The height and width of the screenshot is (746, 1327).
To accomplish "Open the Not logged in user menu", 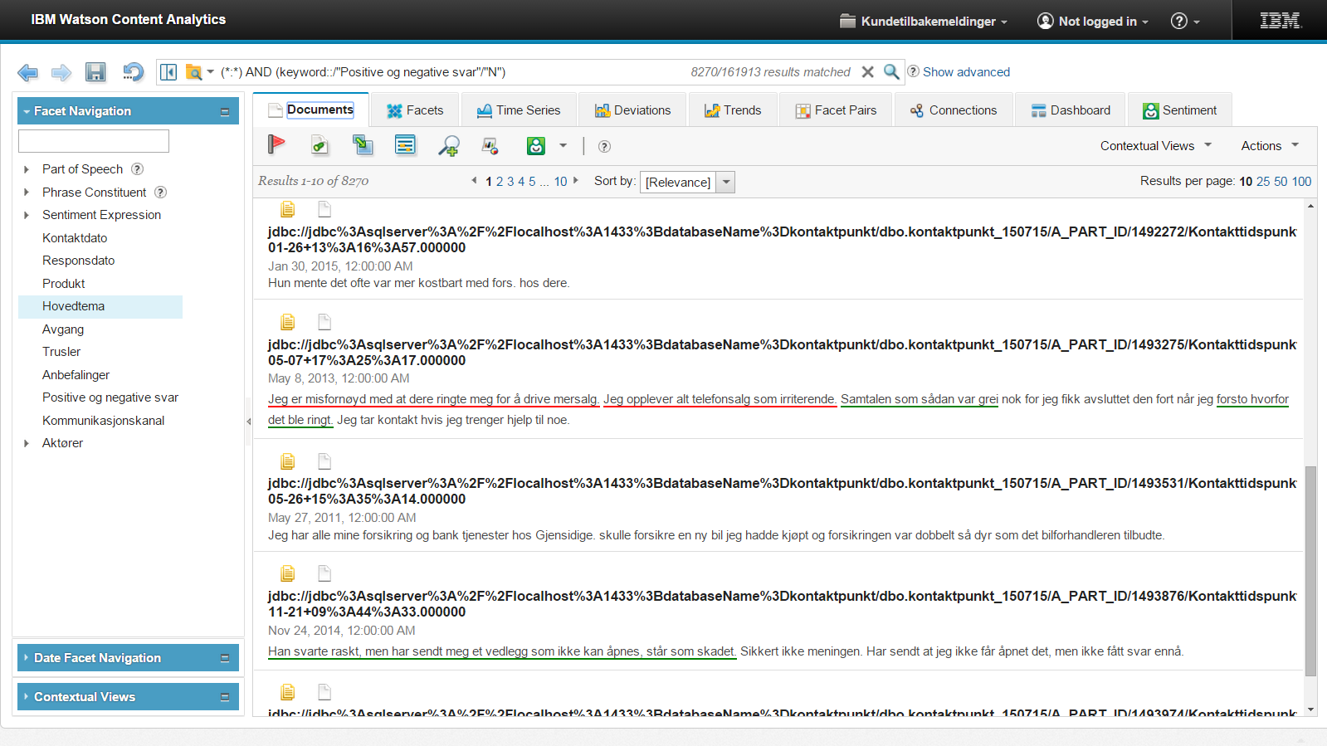I will pyautogui.click(x=1093, y=22).
